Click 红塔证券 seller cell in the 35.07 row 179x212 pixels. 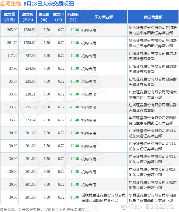(x=153, y=82)
